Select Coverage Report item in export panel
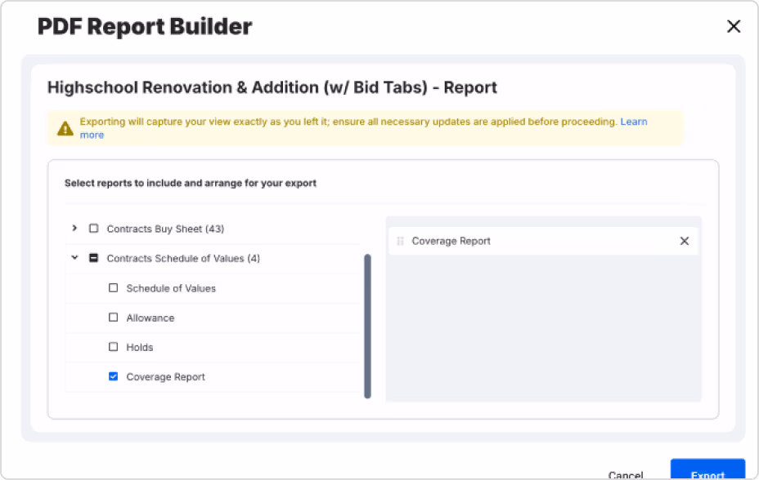 point(543,241)
